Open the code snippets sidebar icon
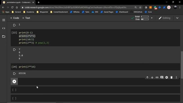Image resolution: width=183 pixels, height=103 pixels. 4,28
